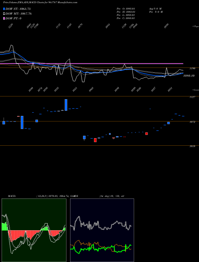
Task: Click the 'Avg V: 0 M' volume text
Action: 155,9
